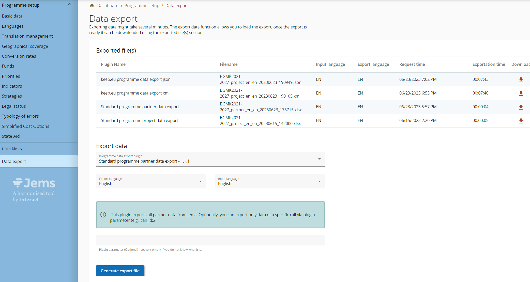
Task: Open Conversion rates sidebar item
Action: click(19, 56)
